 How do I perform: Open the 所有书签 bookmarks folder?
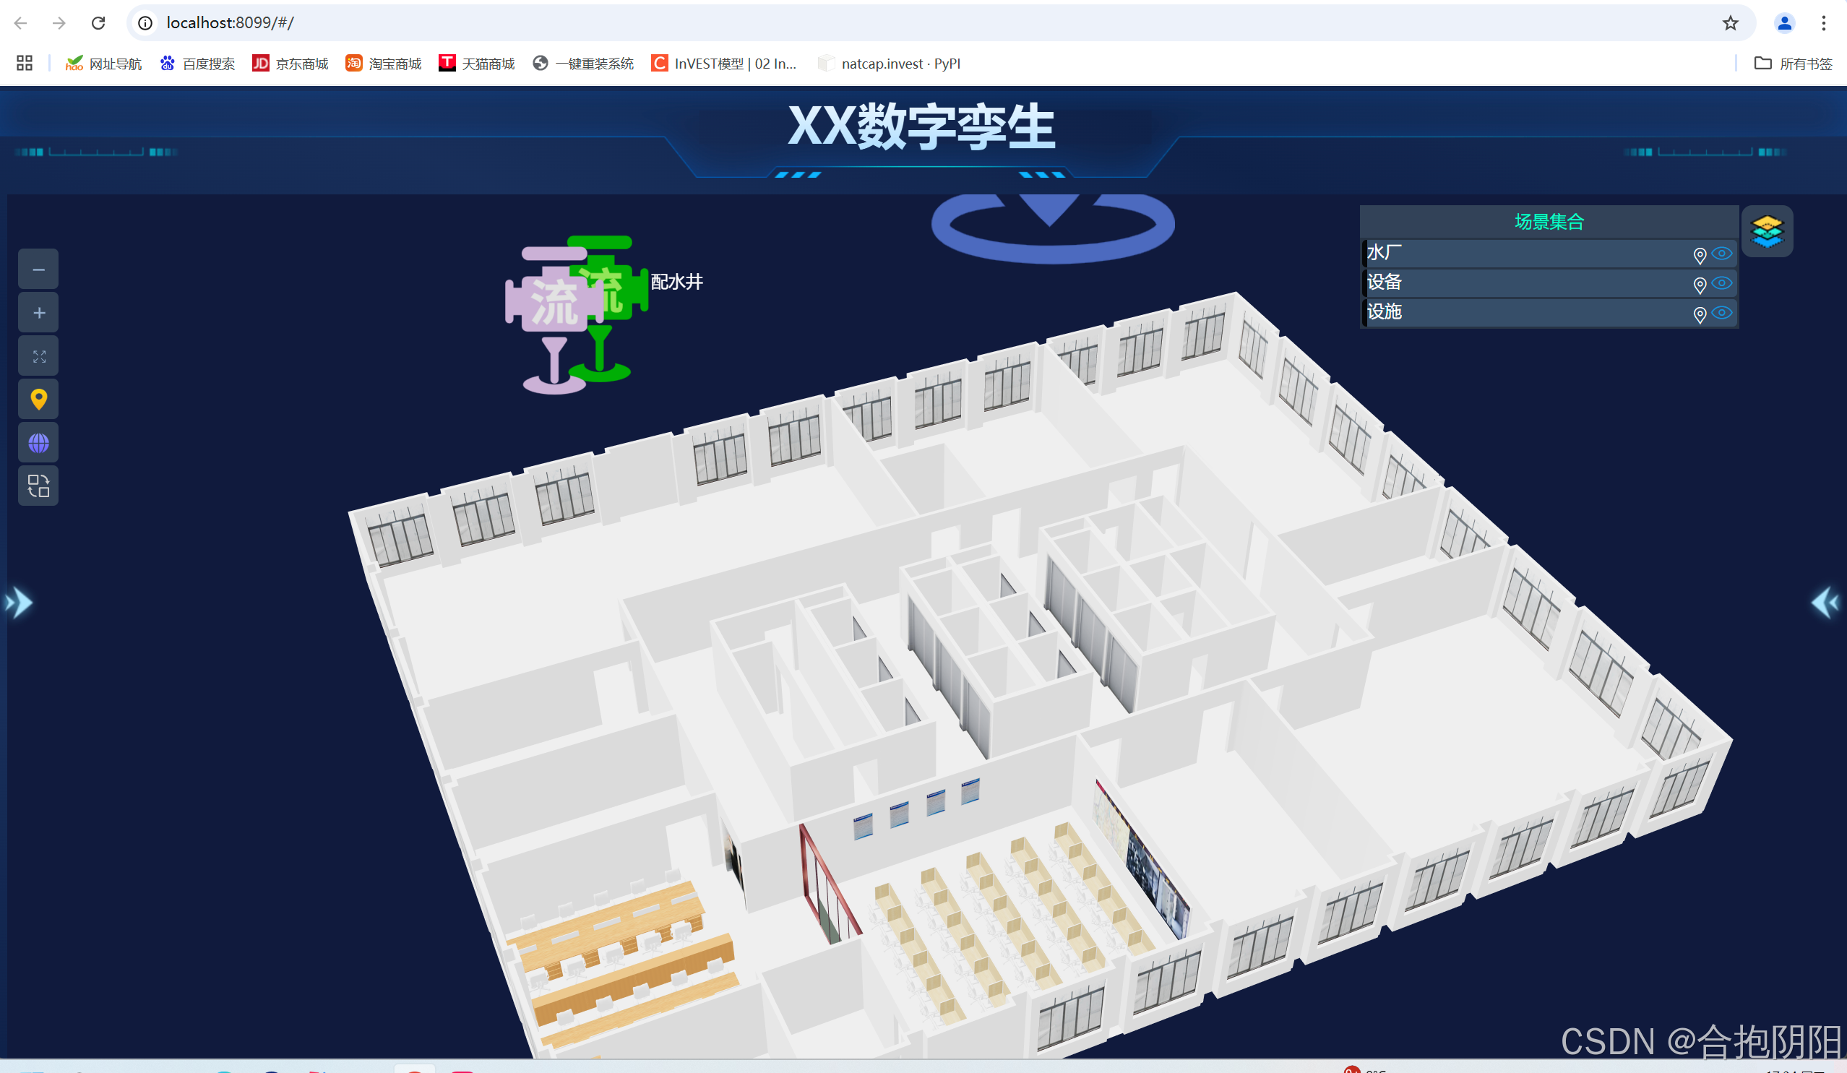click(1793, 64)
